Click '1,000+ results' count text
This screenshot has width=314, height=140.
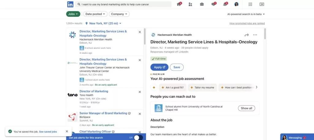pos(74,23)
